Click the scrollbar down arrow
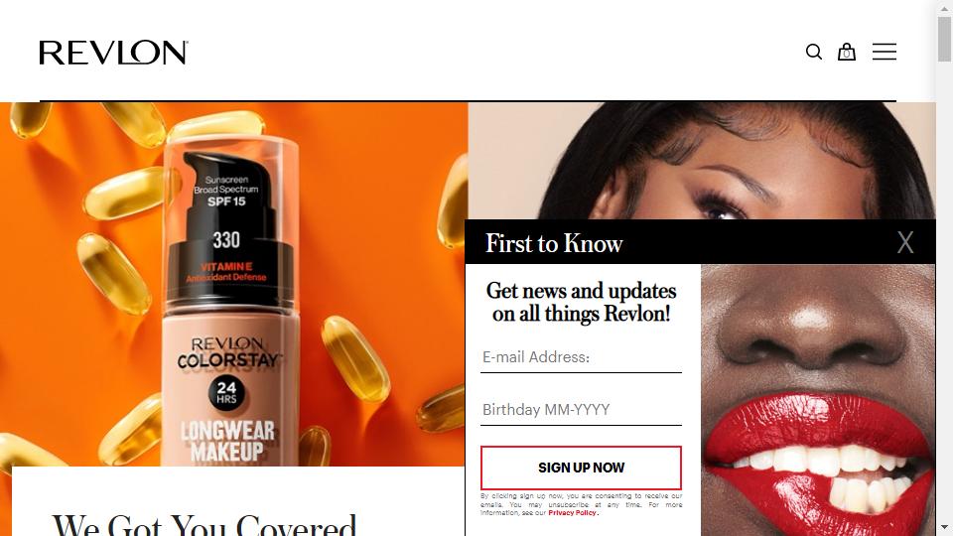This screenshot has width=953, height=536. pyautogui.click(x=944, y=527)
